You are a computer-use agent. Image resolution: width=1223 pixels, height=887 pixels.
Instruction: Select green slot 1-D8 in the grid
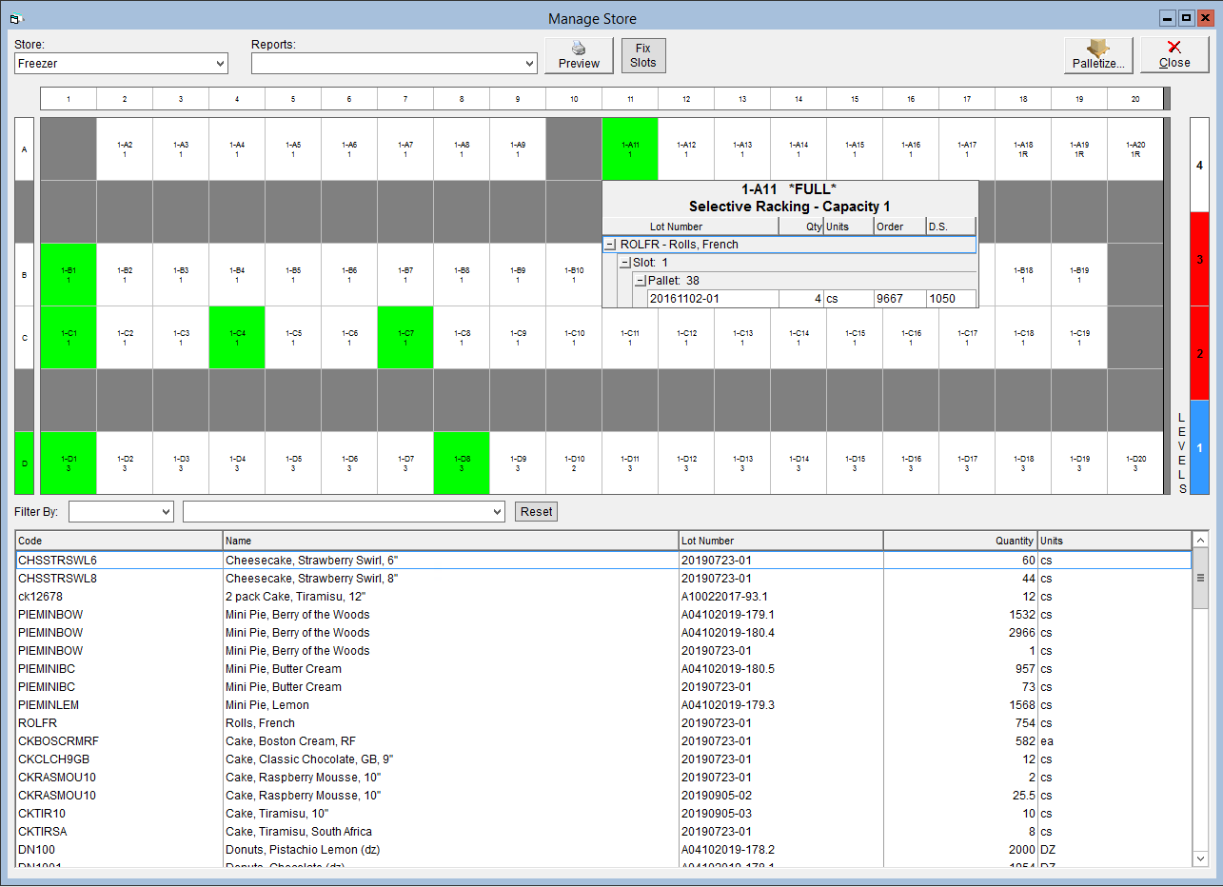(462, 463)
